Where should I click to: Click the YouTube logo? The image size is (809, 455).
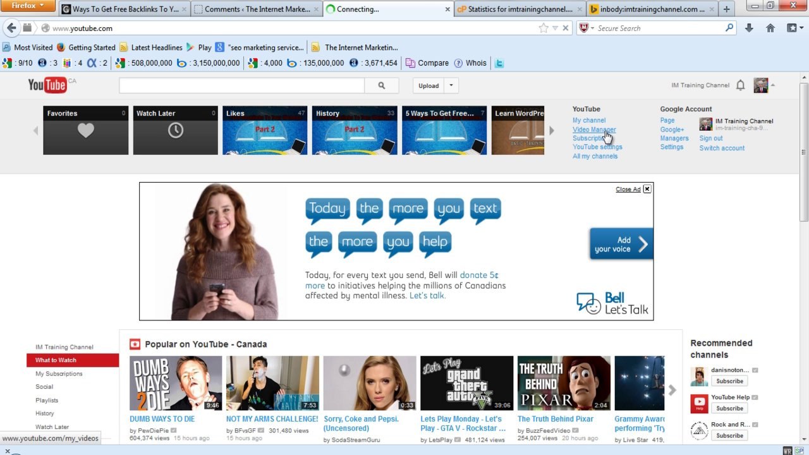click(47, 85)
